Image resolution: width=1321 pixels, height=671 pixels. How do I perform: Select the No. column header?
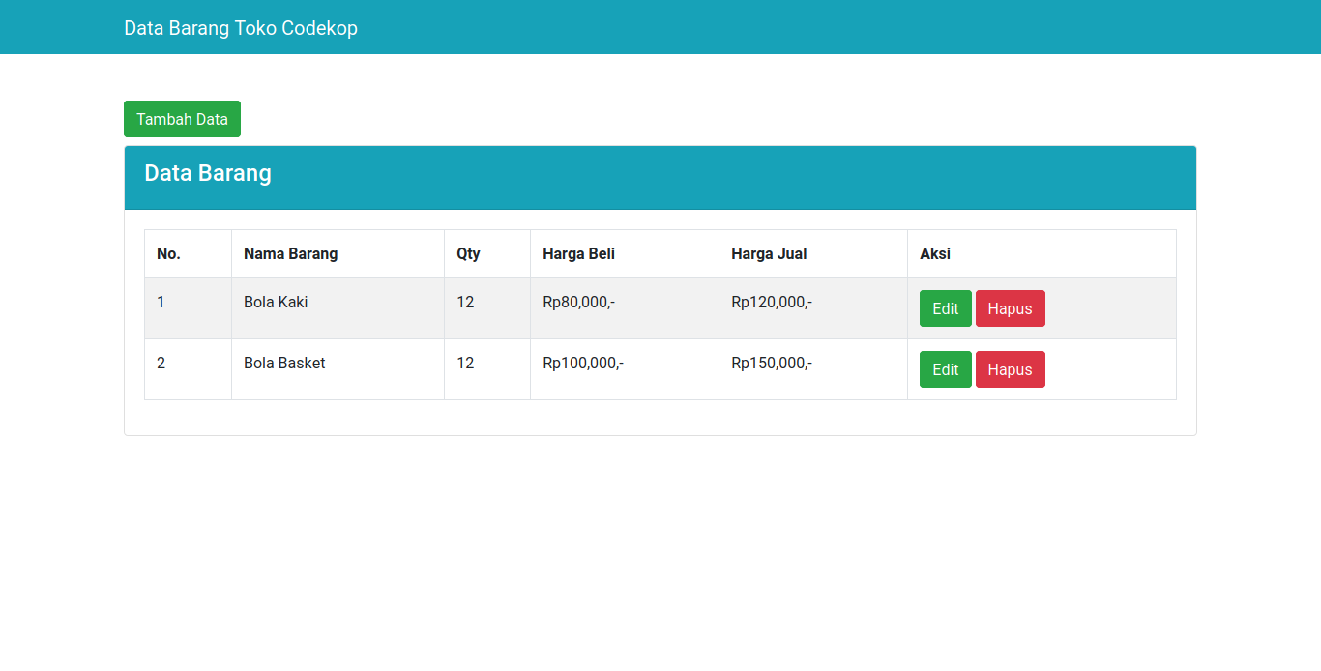tap(169, 253)
